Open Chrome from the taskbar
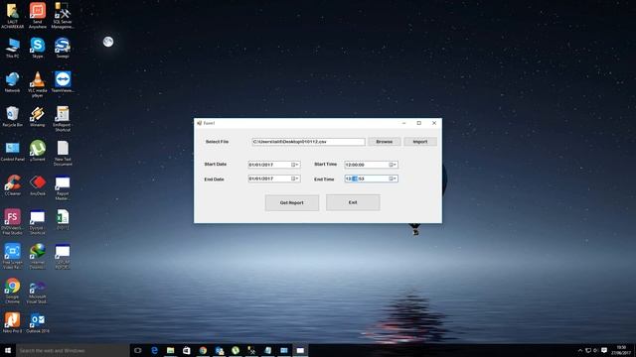Image resolution: width=636 pixels, height=357 pixels. pyautogui.click(x=203, y=350)
